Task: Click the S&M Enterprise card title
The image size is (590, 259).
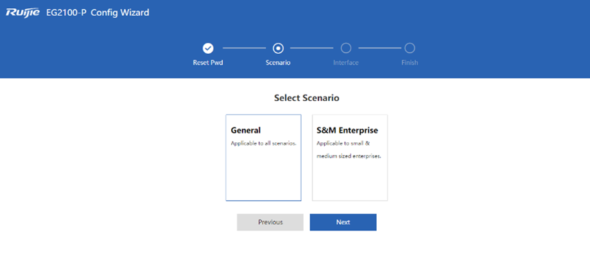Action: [347, 130]
